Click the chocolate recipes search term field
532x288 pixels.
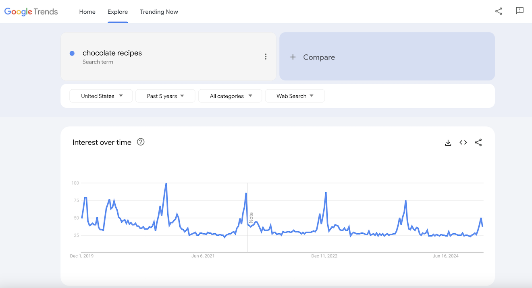pos(168,56)
